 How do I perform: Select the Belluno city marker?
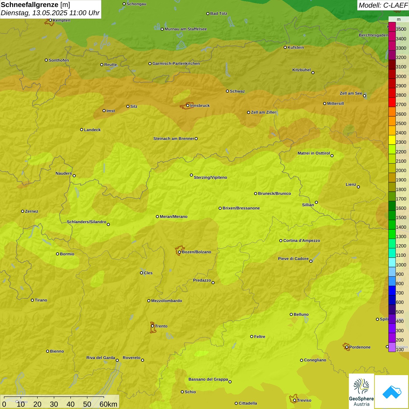pos(291,314)
